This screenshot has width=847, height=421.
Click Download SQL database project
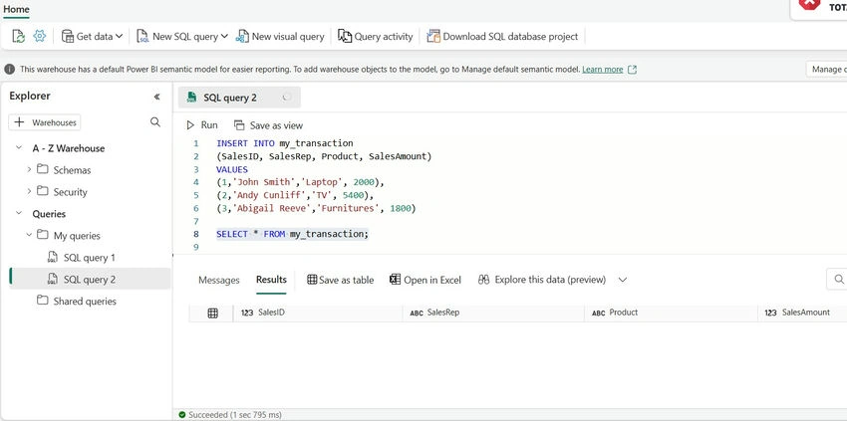coord(502,36)
